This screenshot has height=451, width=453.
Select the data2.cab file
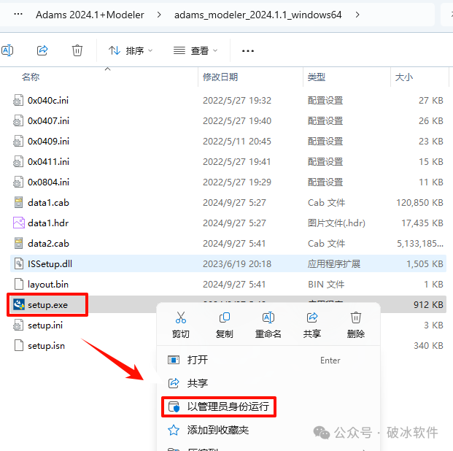pos(228,244)
